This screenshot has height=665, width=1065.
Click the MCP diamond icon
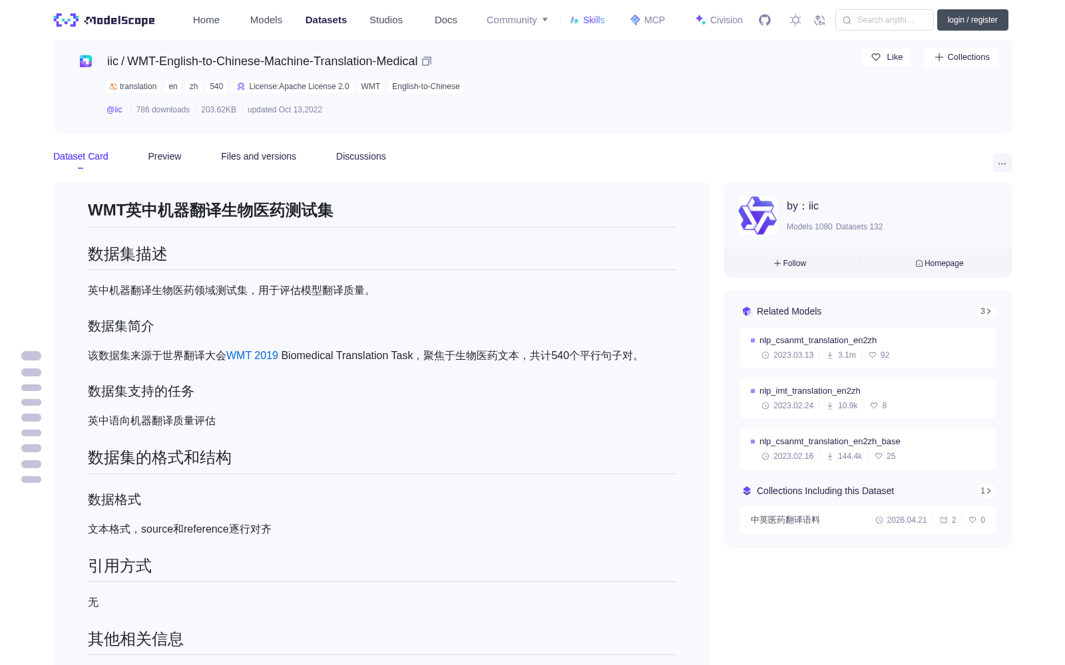(x=635, y=20)
